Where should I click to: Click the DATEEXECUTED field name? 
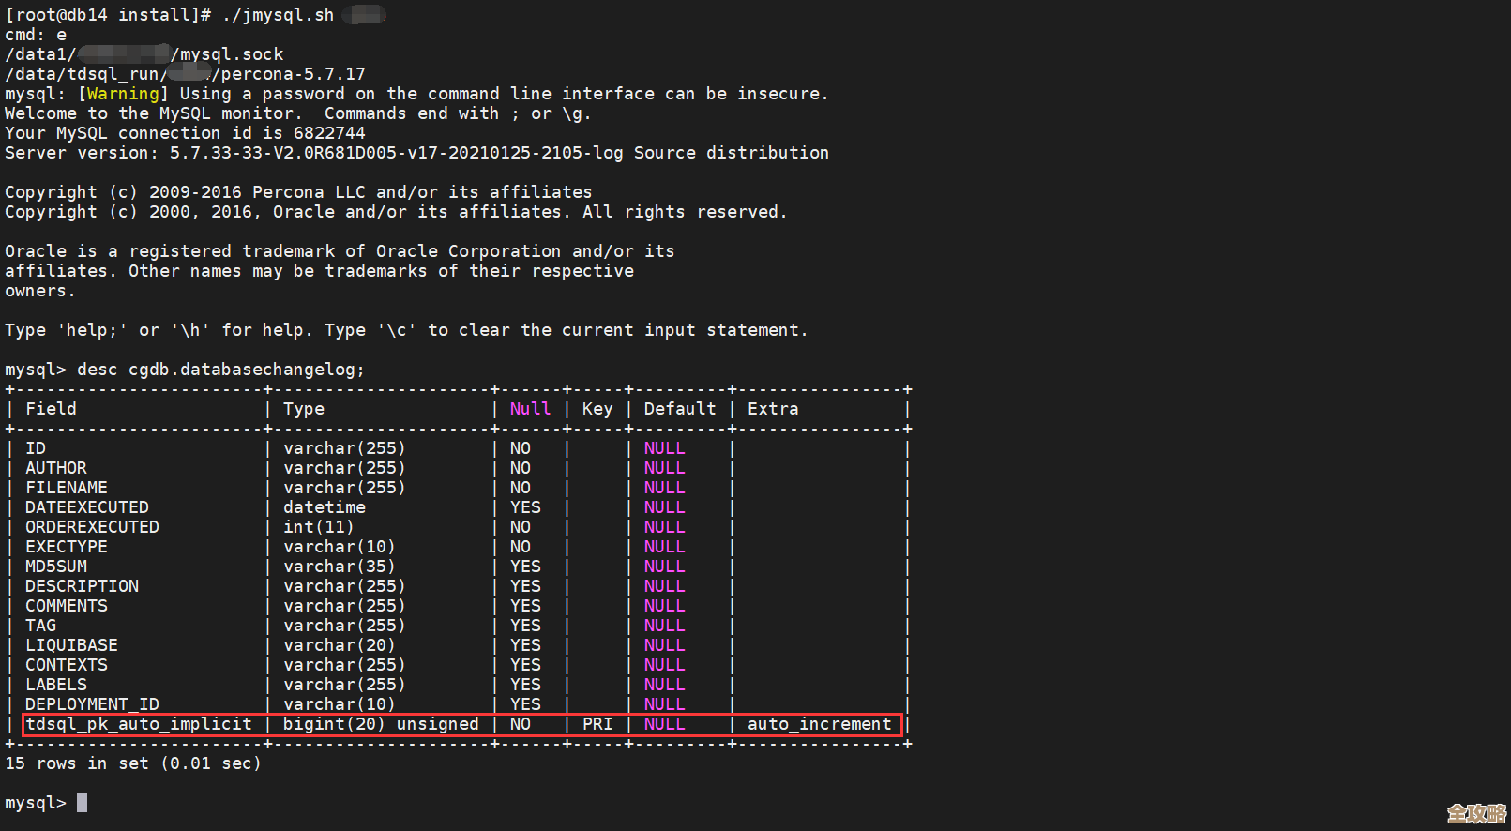(87, 507)
